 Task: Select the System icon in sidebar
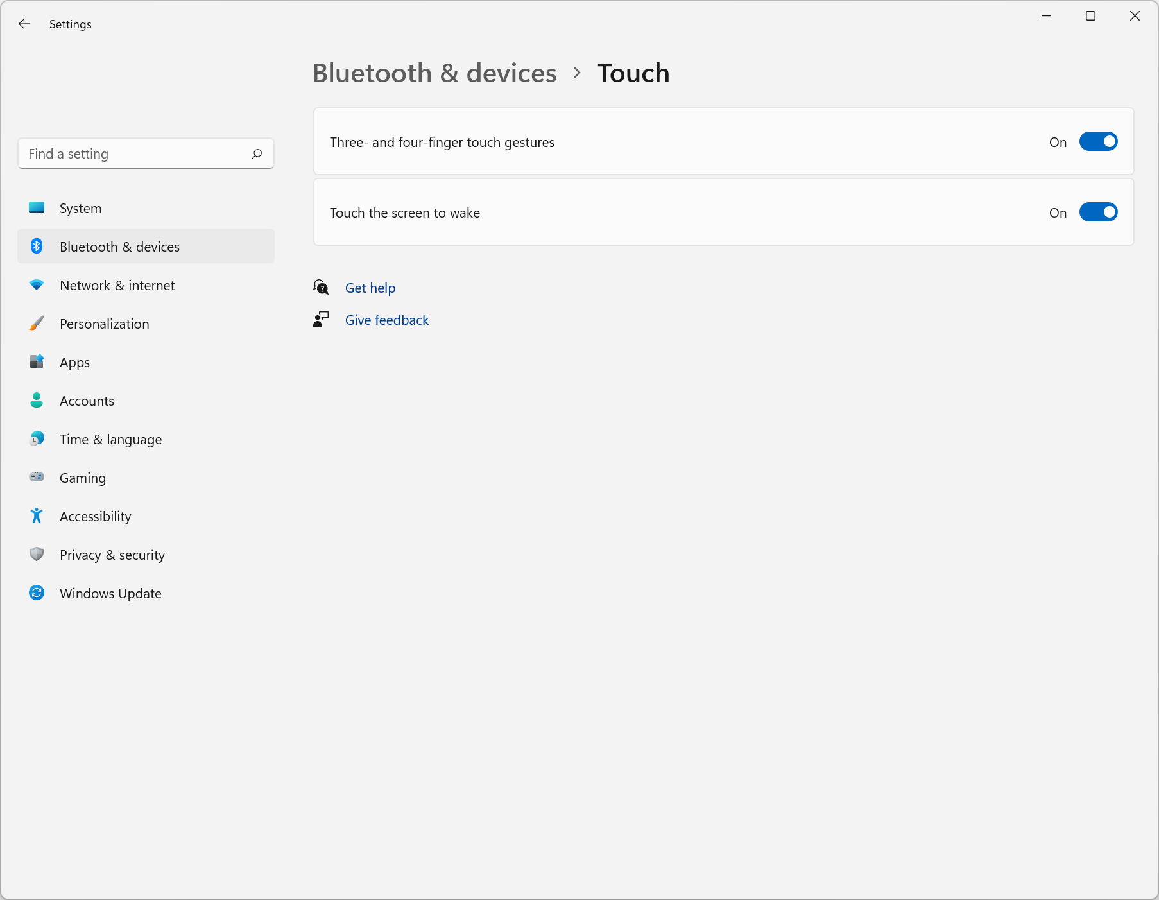(37, 208)
